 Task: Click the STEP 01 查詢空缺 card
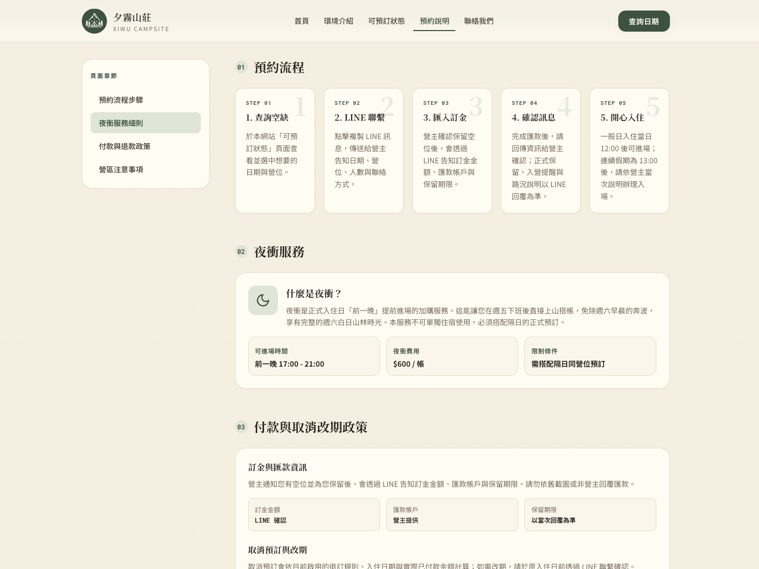coord(275,151)
